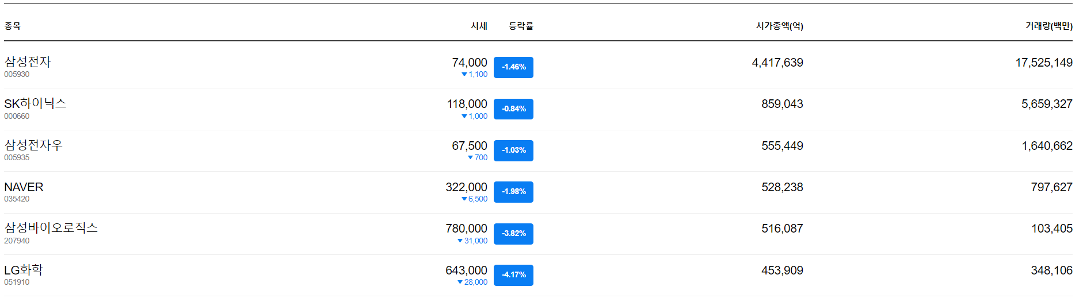Screen dimensions: 1083x298
Task: Click the down arrow beside 1,100
Action: 464,74
